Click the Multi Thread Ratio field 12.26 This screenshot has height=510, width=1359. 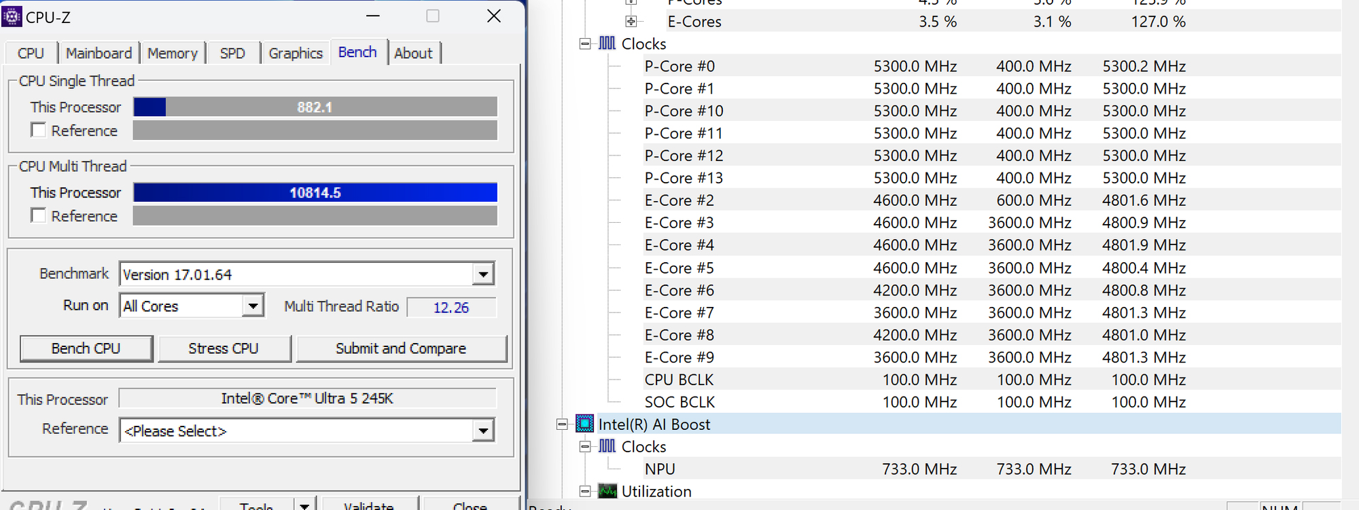point(452,307)
